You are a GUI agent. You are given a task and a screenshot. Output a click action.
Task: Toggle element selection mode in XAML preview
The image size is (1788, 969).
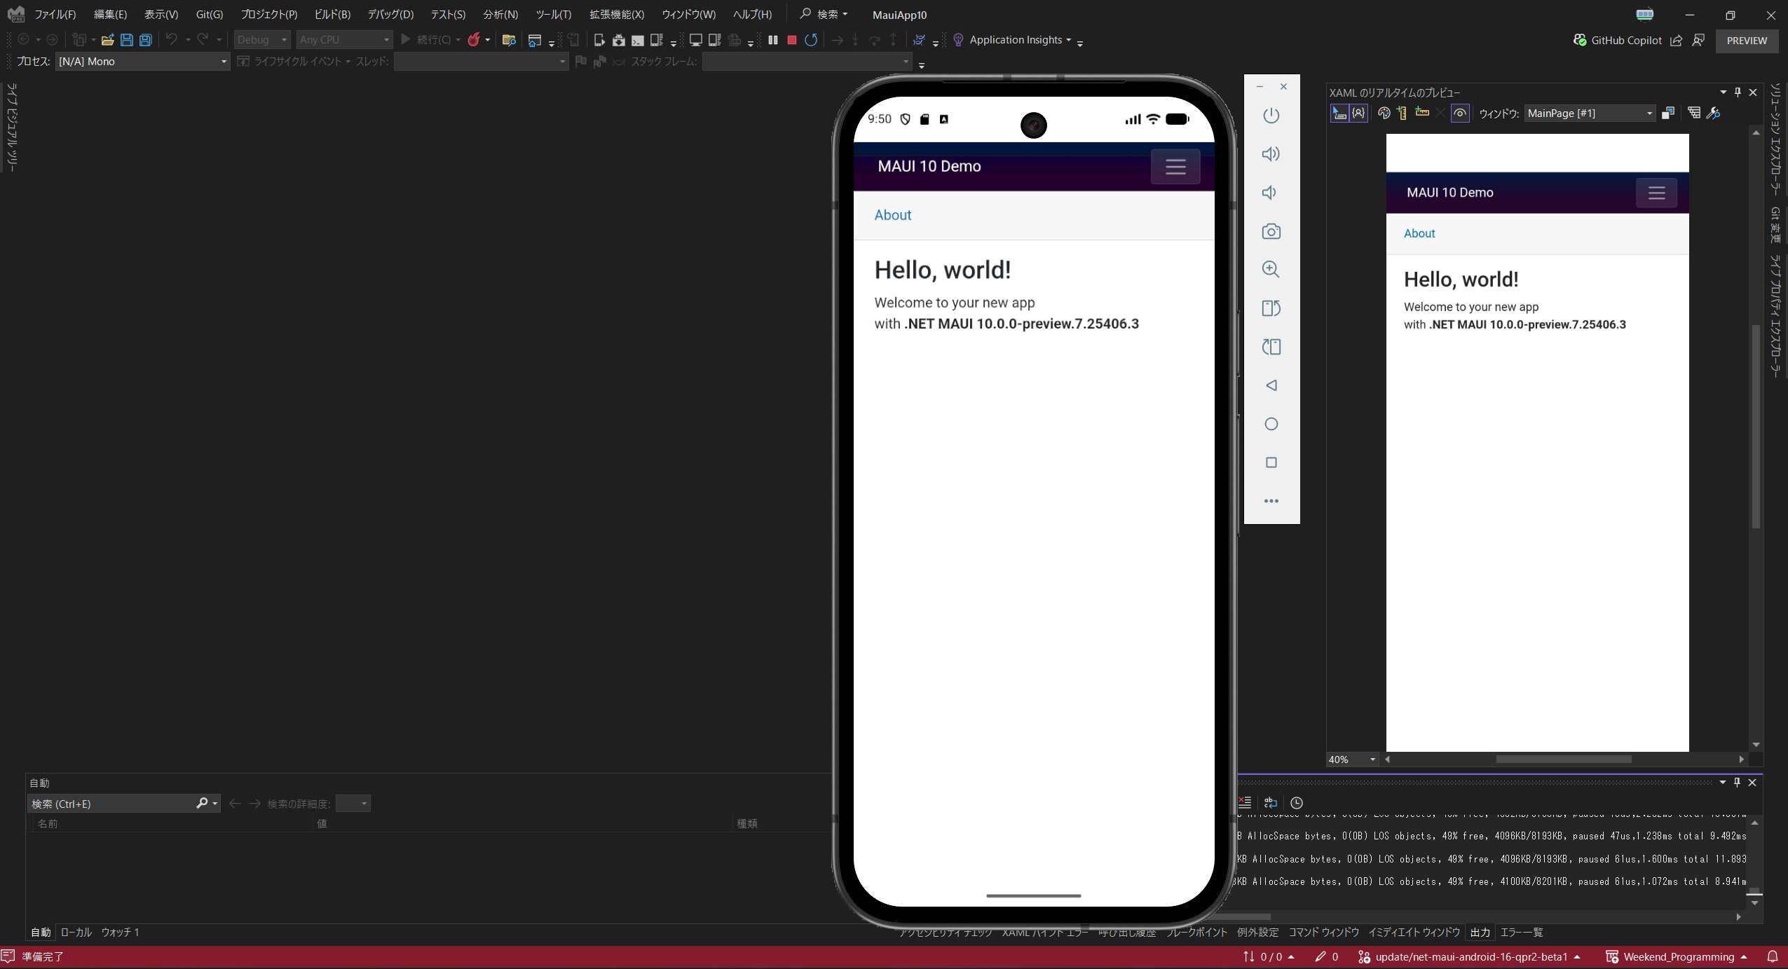[x=1339, y=113]
